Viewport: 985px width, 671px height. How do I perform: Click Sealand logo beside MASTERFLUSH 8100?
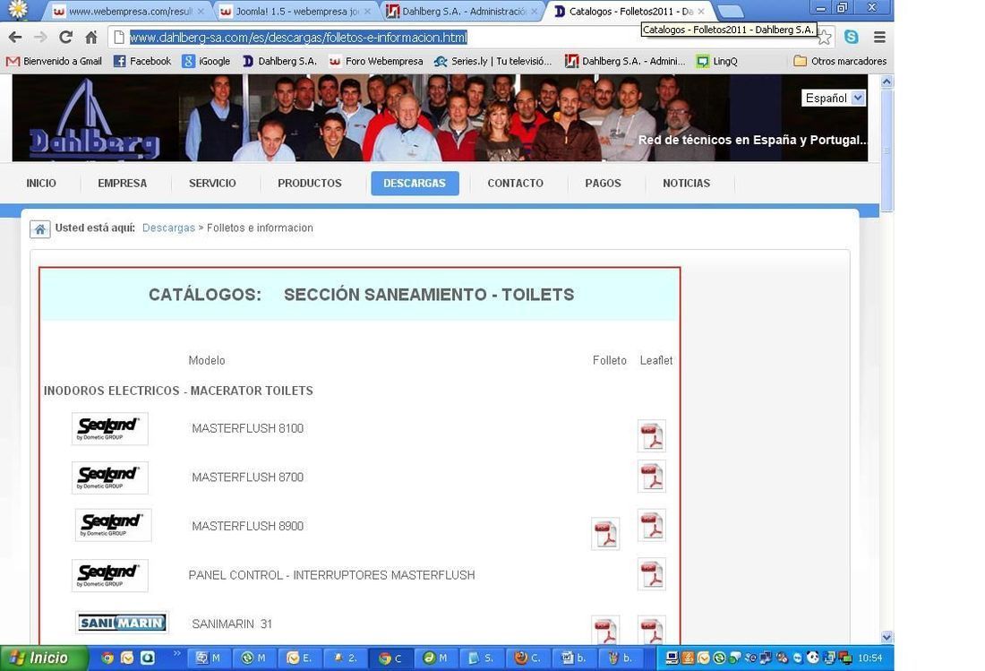pos(110,428)
